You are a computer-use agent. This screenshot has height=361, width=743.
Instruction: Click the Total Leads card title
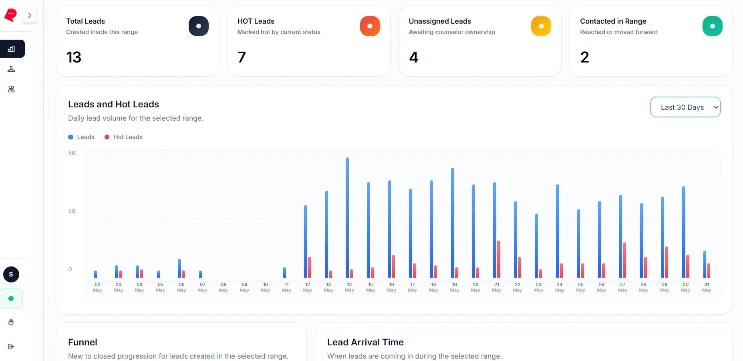tap(85, 21)
